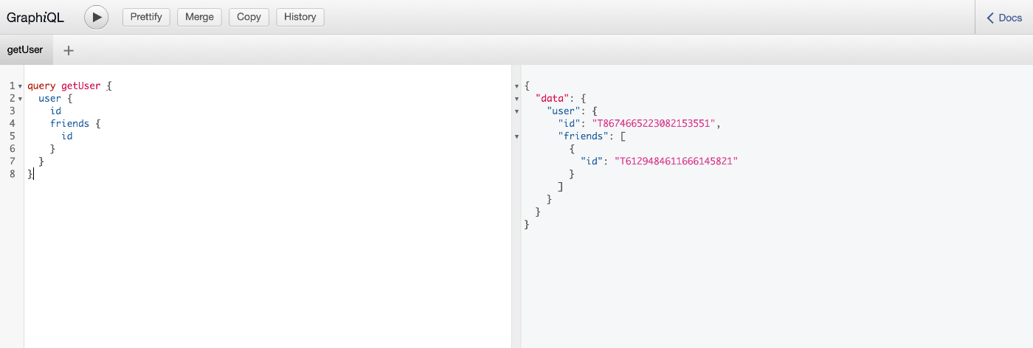Click line number 6 in the gutter

13,148
